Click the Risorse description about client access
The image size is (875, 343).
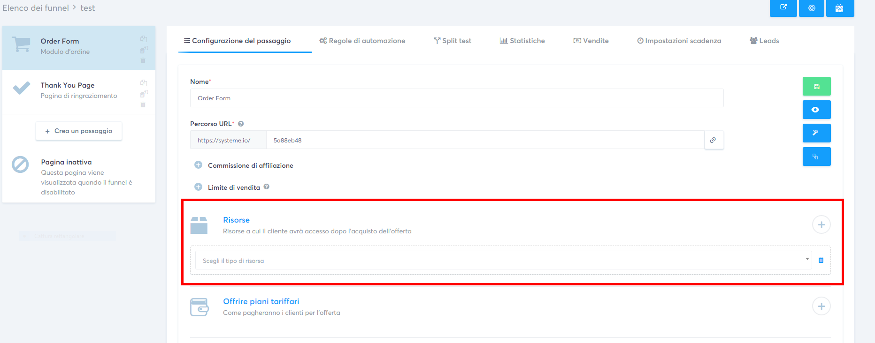(317, 231)
